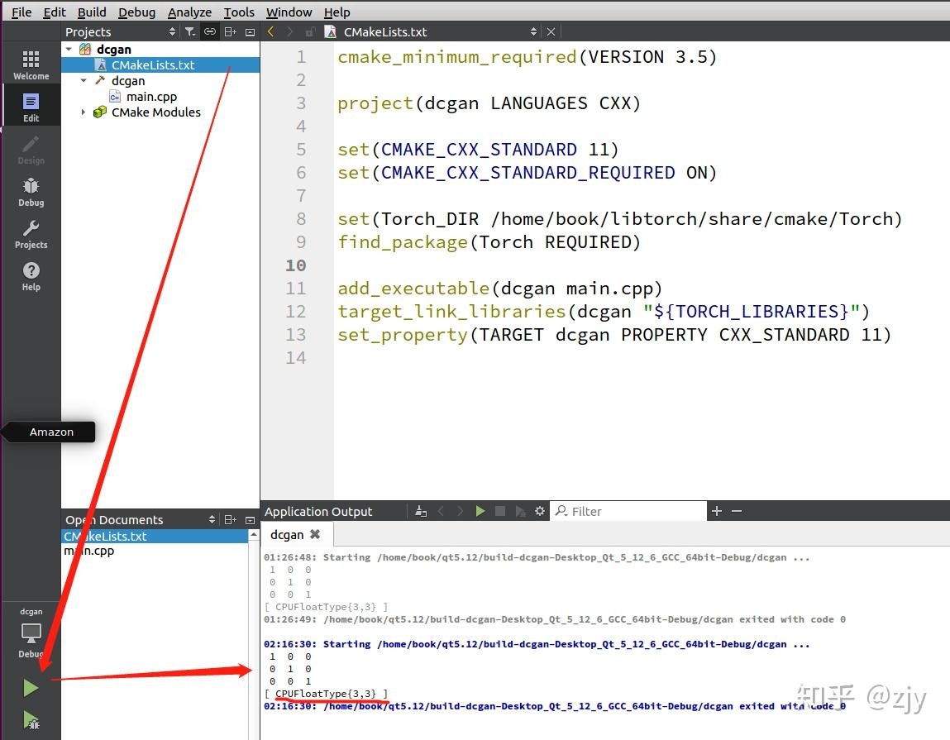Click the file lock icon in editor toolbar
Image resolution: width=950 pixels, height=740 pixels.
click(x=309, y=31)
